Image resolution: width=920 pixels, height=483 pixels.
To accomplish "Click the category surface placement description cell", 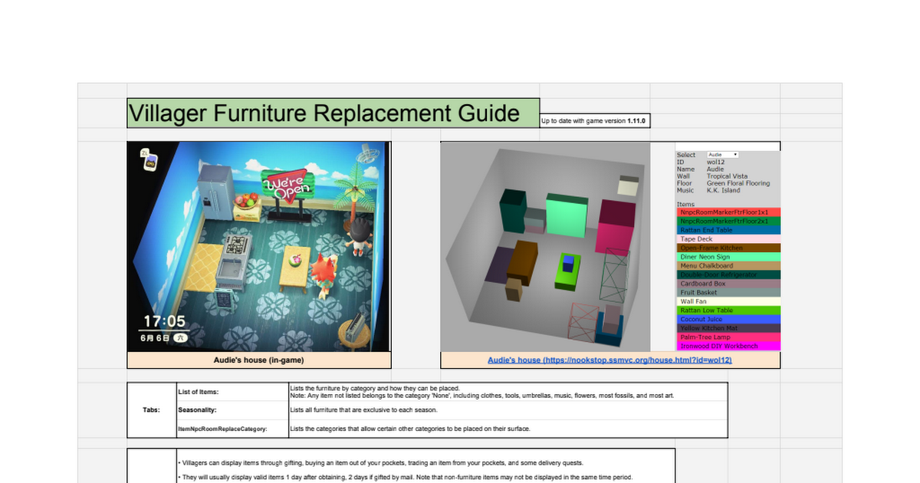I will point(508,429).
